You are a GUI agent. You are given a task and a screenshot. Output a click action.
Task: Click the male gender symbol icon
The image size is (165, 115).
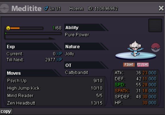[x=46, y=8]
